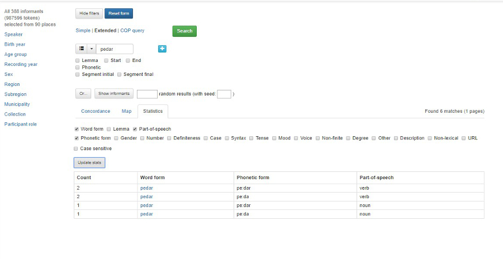Open first 'pedar' word form link

pos(146,188)
